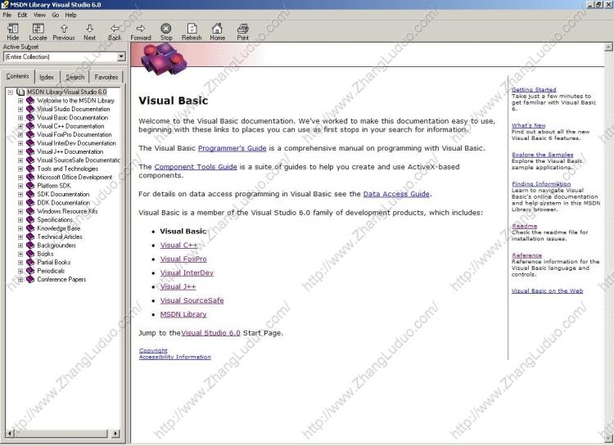Select the Contents tab
The height and width of the screenshot is (446, 614).
click(x=18, y=76)
